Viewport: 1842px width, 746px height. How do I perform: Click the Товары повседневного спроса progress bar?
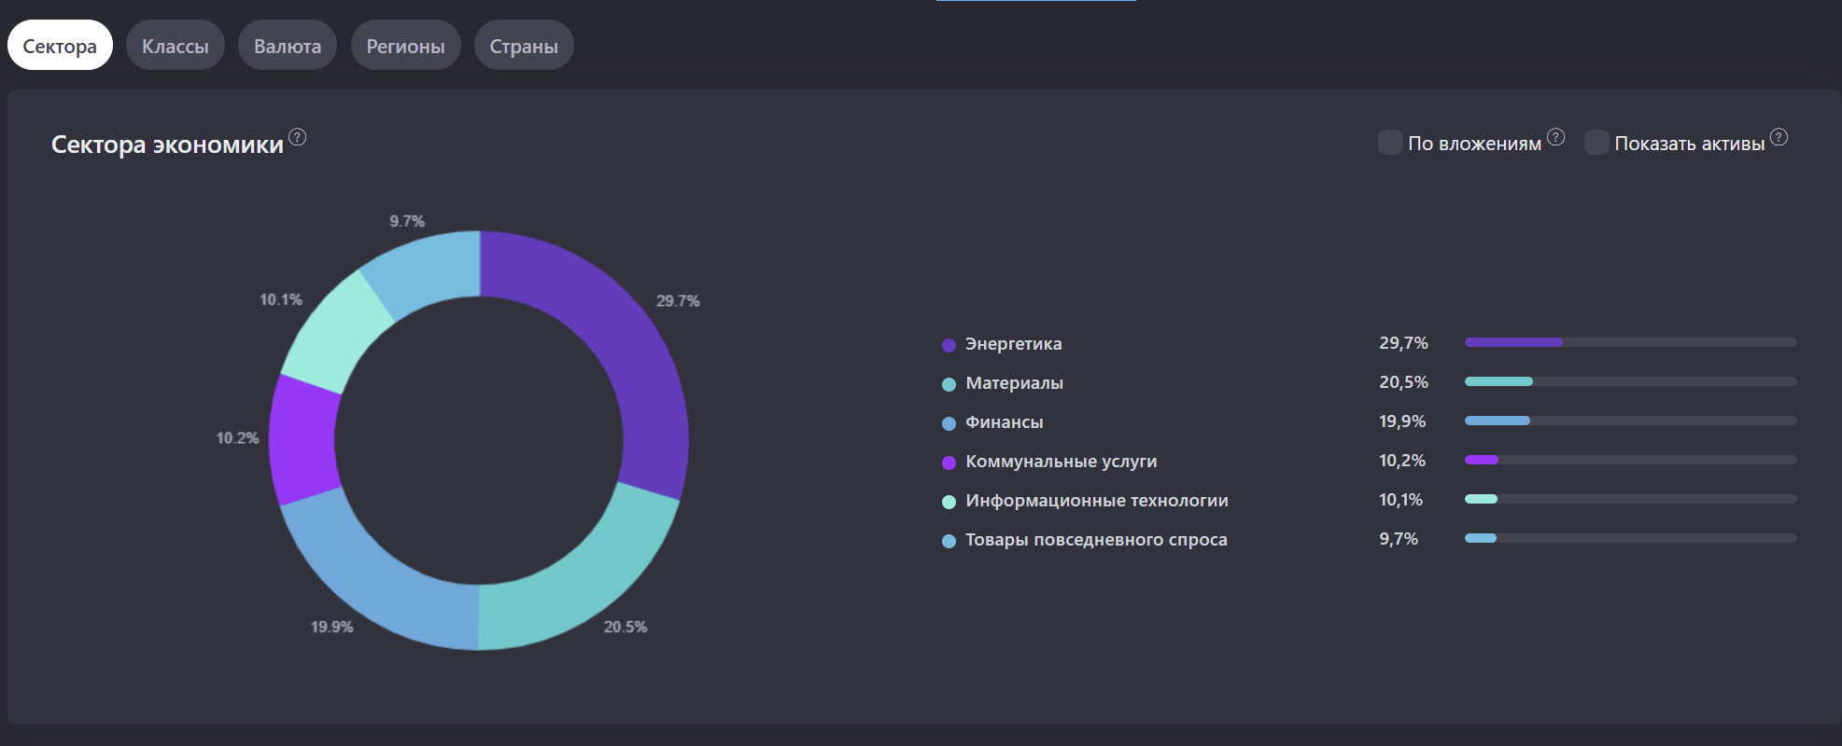tap(1630, 538)
